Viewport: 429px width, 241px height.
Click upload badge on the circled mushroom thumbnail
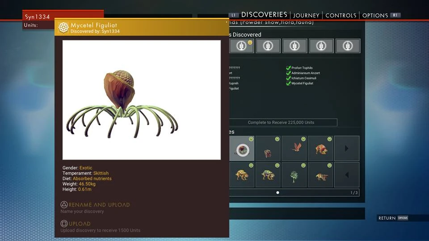pyautogui.click(x=251, y=139)
